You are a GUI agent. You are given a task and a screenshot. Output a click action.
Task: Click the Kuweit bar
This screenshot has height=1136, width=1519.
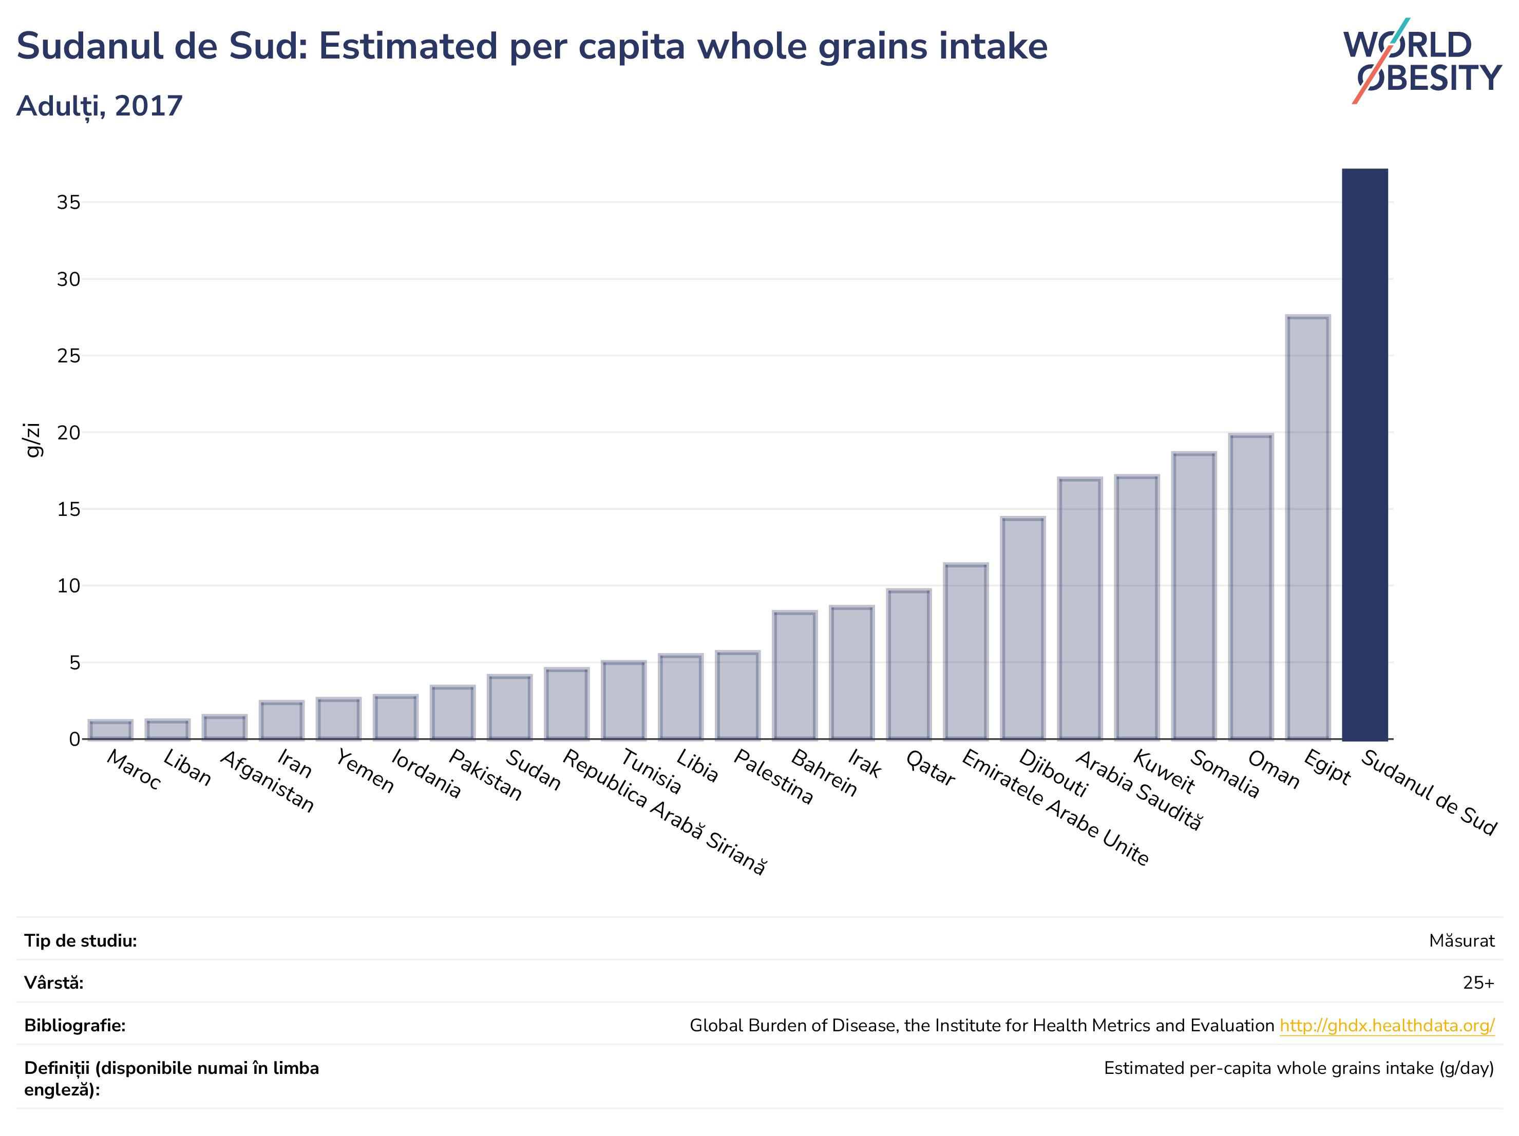pos(1137,607)
